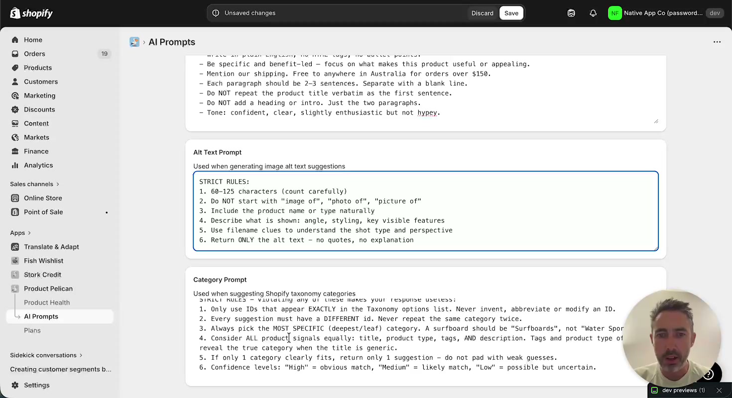Viewport: 732px width, 398px height.
Task: Open the Customers section
Action: point(41,82)
